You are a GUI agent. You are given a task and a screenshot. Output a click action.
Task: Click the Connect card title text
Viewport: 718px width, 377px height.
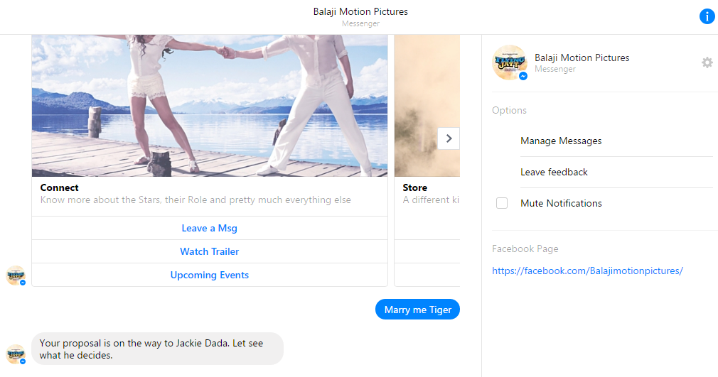(60, 187)
